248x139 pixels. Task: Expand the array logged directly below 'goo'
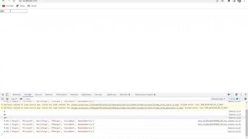(5, 121)
